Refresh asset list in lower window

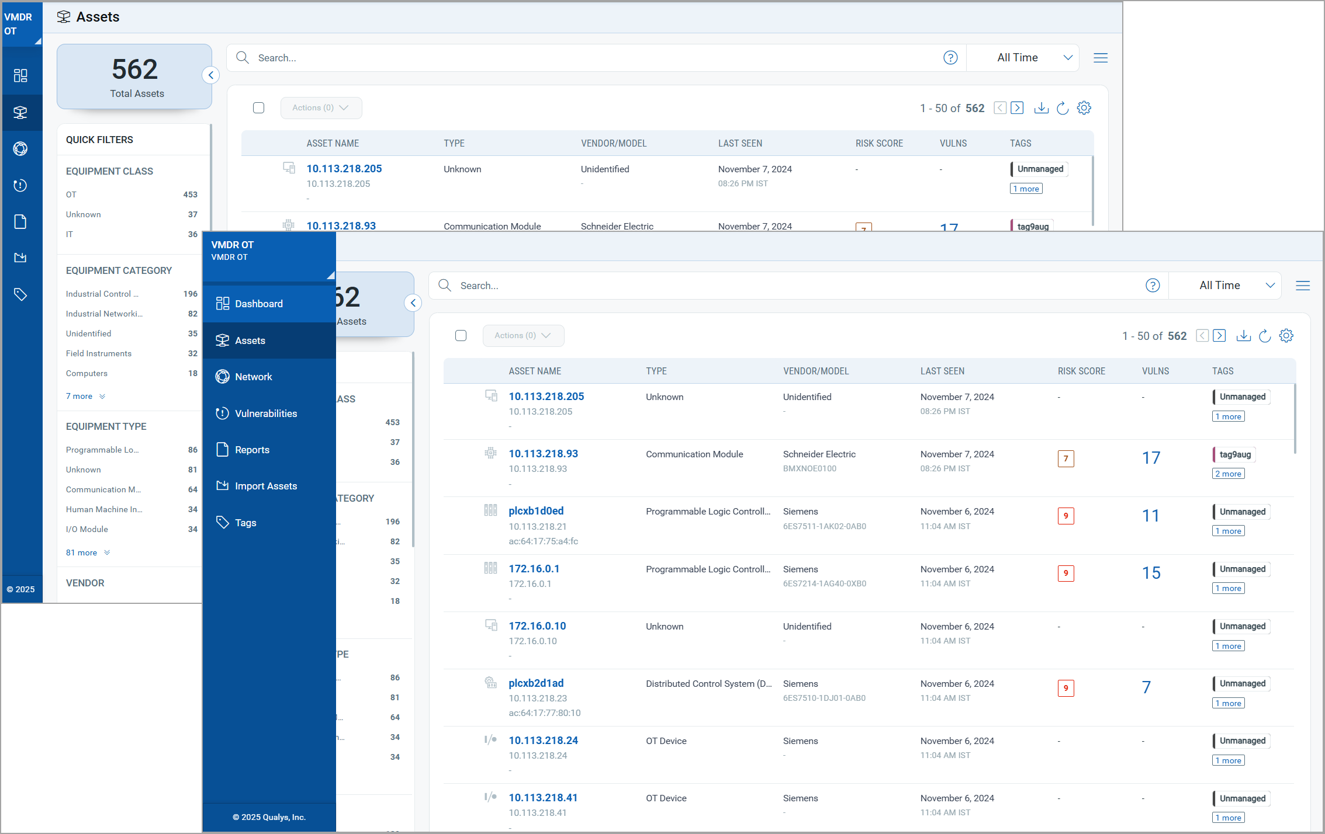1265,336
